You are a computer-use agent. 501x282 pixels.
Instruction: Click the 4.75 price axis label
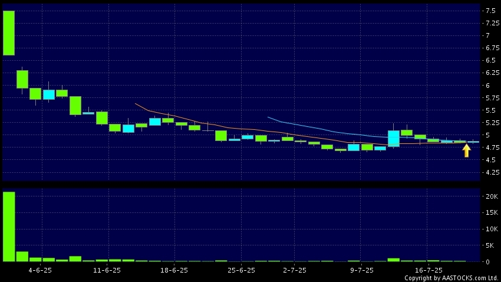(x=492, y=147)
